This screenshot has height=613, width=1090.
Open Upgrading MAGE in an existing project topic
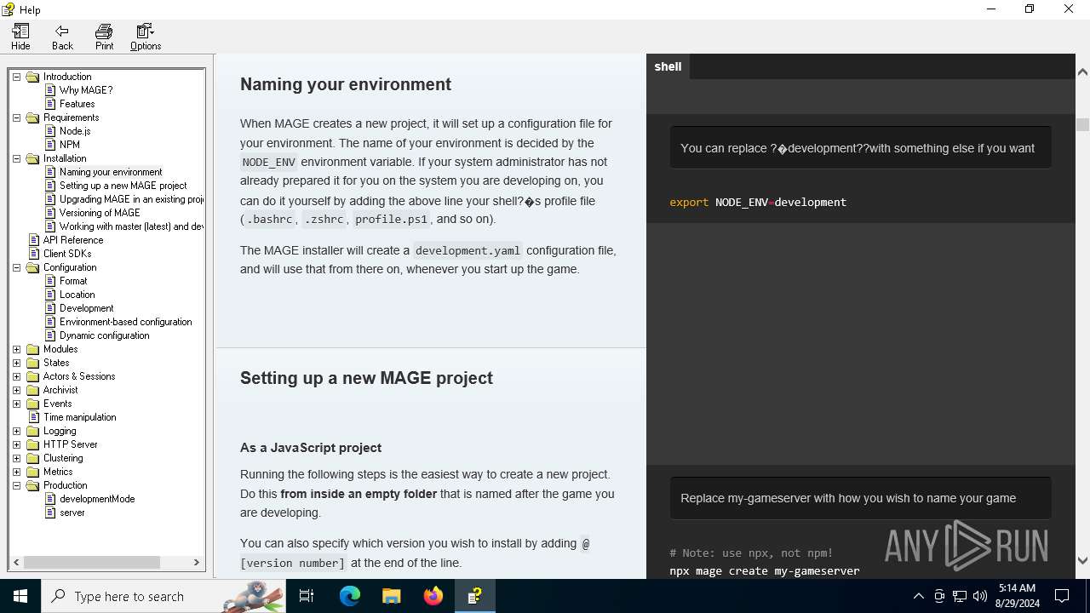coord(131,199)
